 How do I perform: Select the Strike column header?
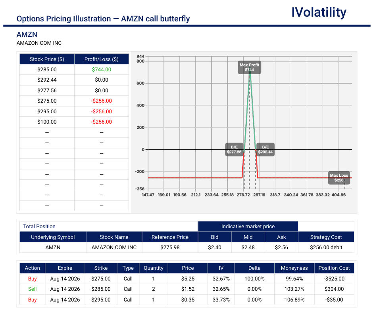click(101, 268)
